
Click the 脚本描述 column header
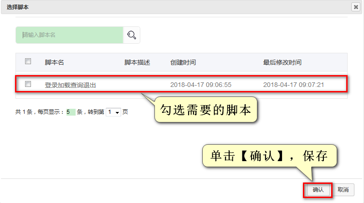pyautogui.click(x=137, y=62)
